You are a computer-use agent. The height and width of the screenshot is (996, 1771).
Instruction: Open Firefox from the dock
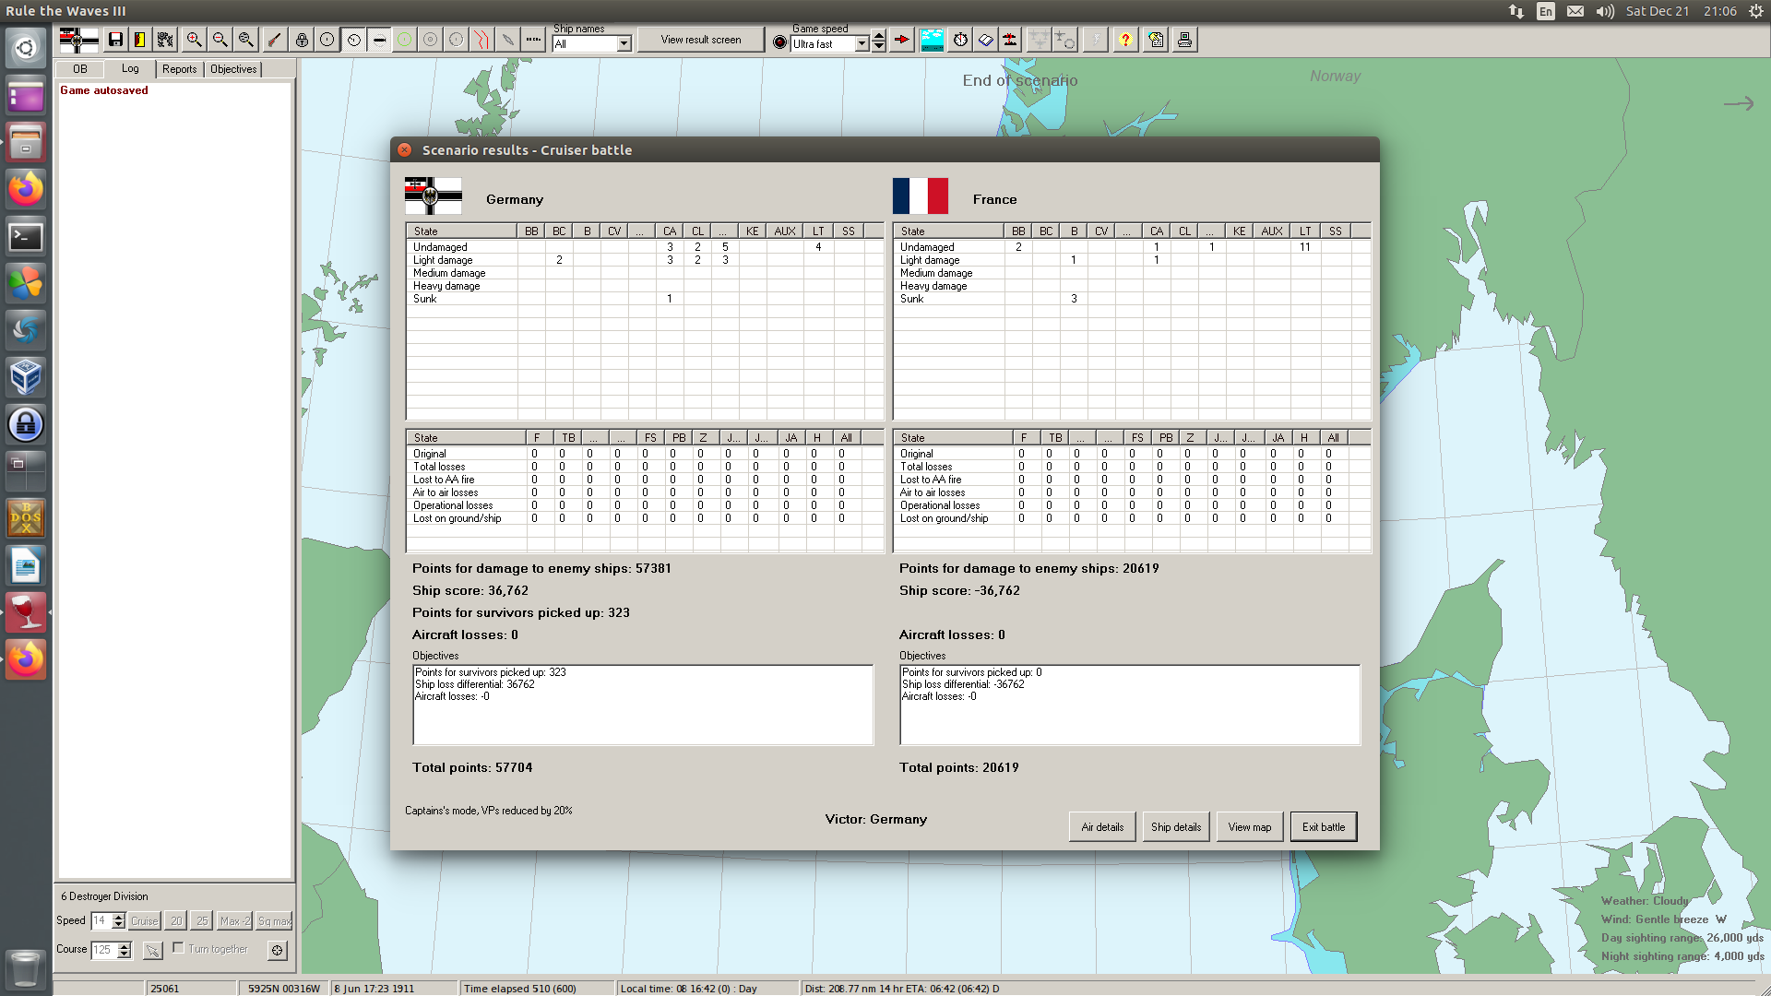point(26,189)
